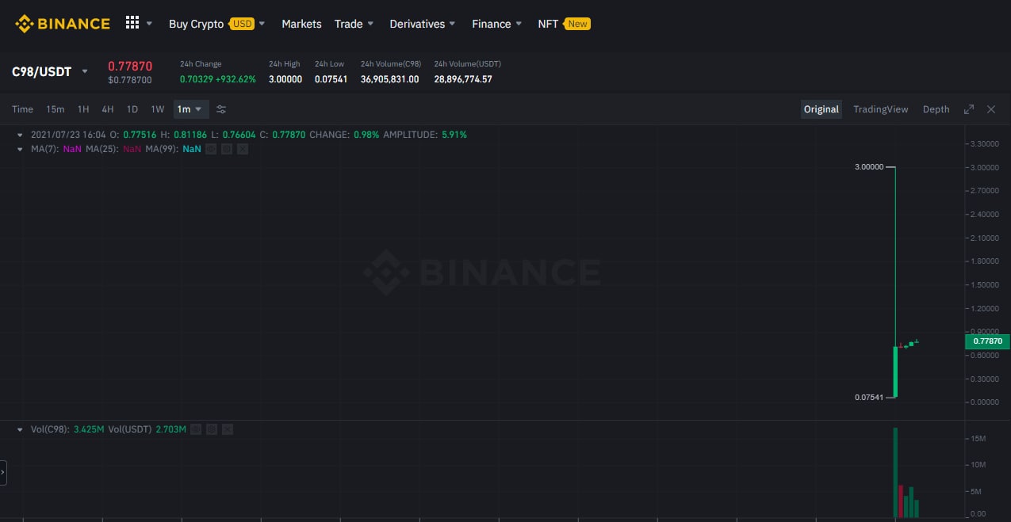Open the C98/USDT pair selector dropdown
Viewport: 1011px width, 522px height.
(85, 72)
